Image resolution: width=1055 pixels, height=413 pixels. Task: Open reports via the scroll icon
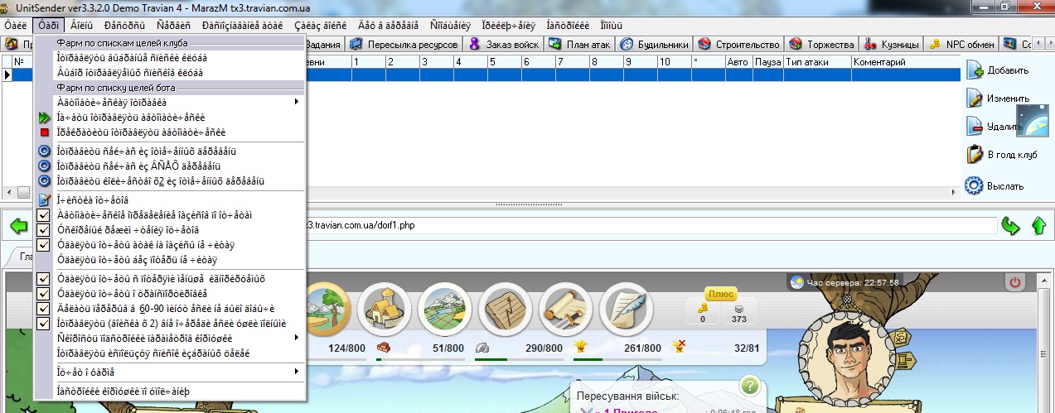pos(564,308)
